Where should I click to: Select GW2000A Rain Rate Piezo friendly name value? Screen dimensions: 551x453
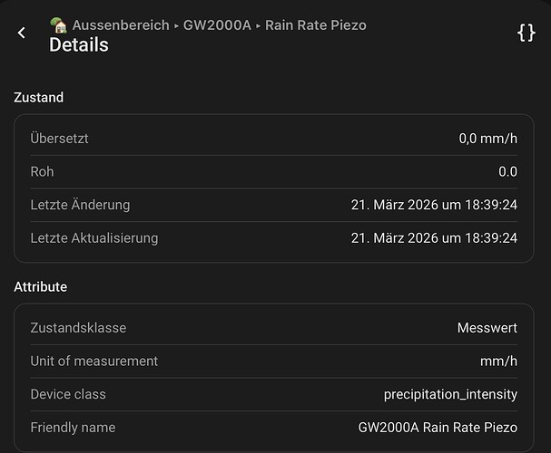click(x=438, y=428)
